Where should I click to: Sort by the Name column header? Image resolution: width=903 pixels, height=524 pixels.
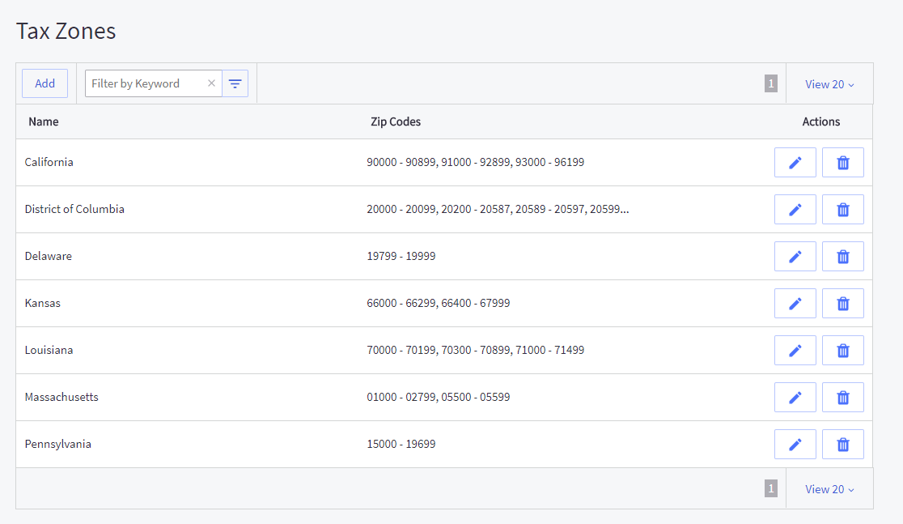tap(44, 121)
